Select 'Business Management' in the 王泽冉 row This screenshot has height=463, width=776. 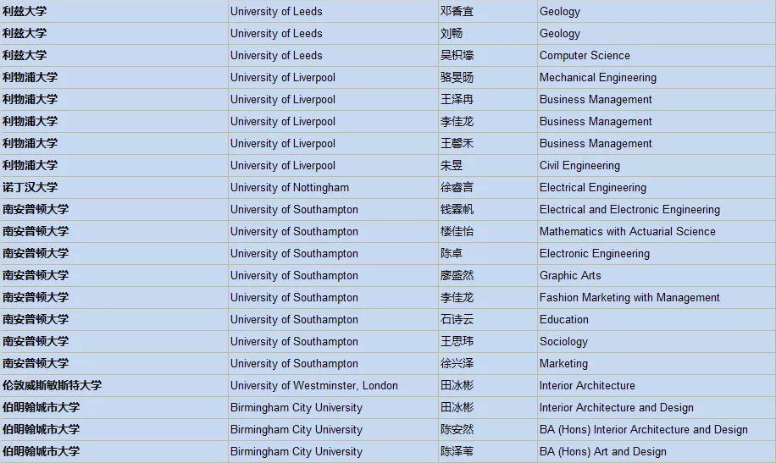click(x=596, y=99)
